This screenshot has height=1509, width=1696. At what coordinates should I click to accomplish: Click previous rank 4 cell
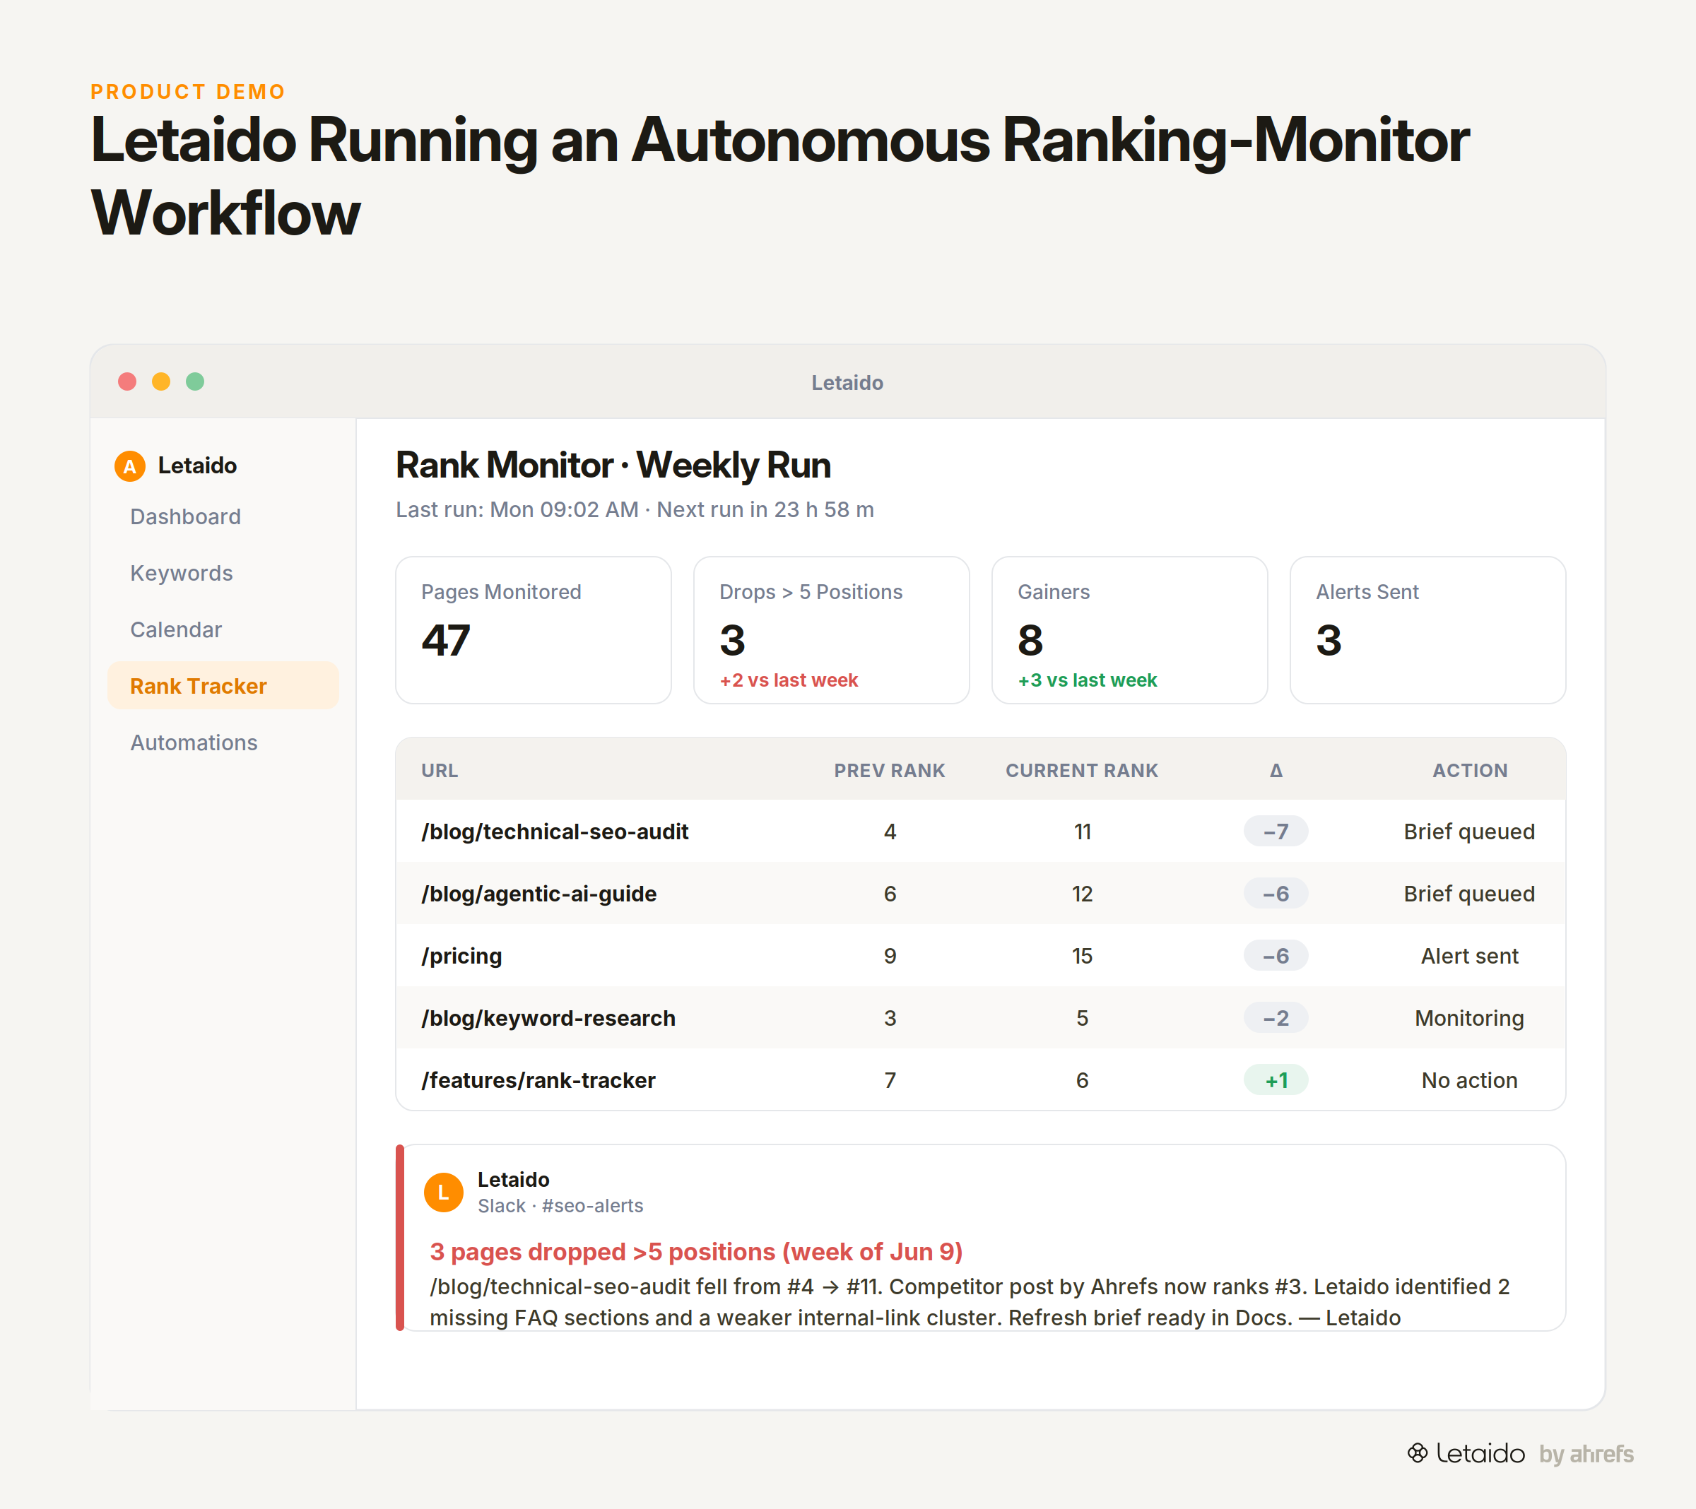(890, 832)
